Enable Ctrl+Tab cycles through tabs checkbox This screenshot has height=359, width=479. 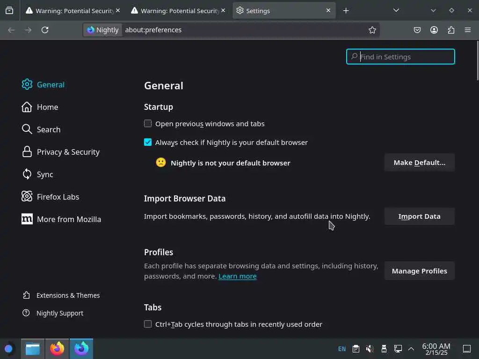coord(148,324)
